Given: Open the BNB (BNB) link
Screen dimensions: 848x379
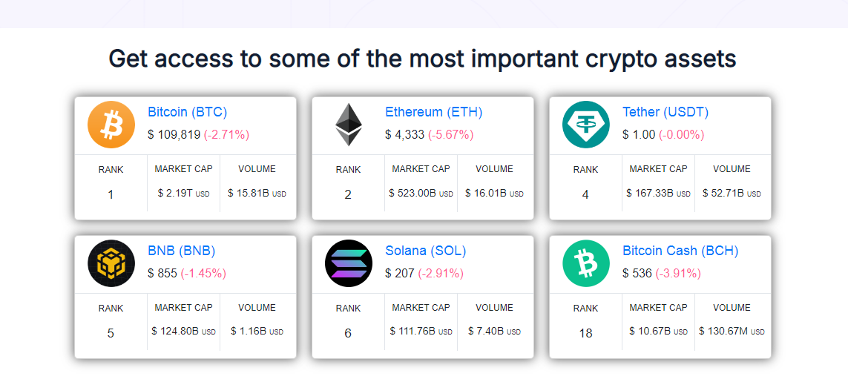Looking at the screenshot, I should (182, 251).
